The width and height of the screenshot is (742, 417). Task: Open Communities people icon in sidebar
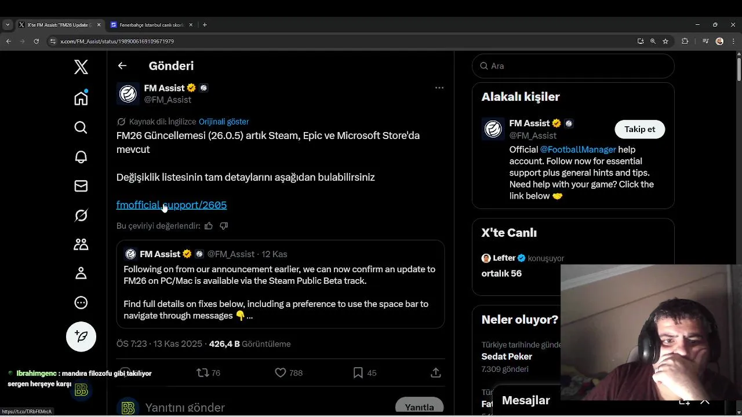click(81, 244)
